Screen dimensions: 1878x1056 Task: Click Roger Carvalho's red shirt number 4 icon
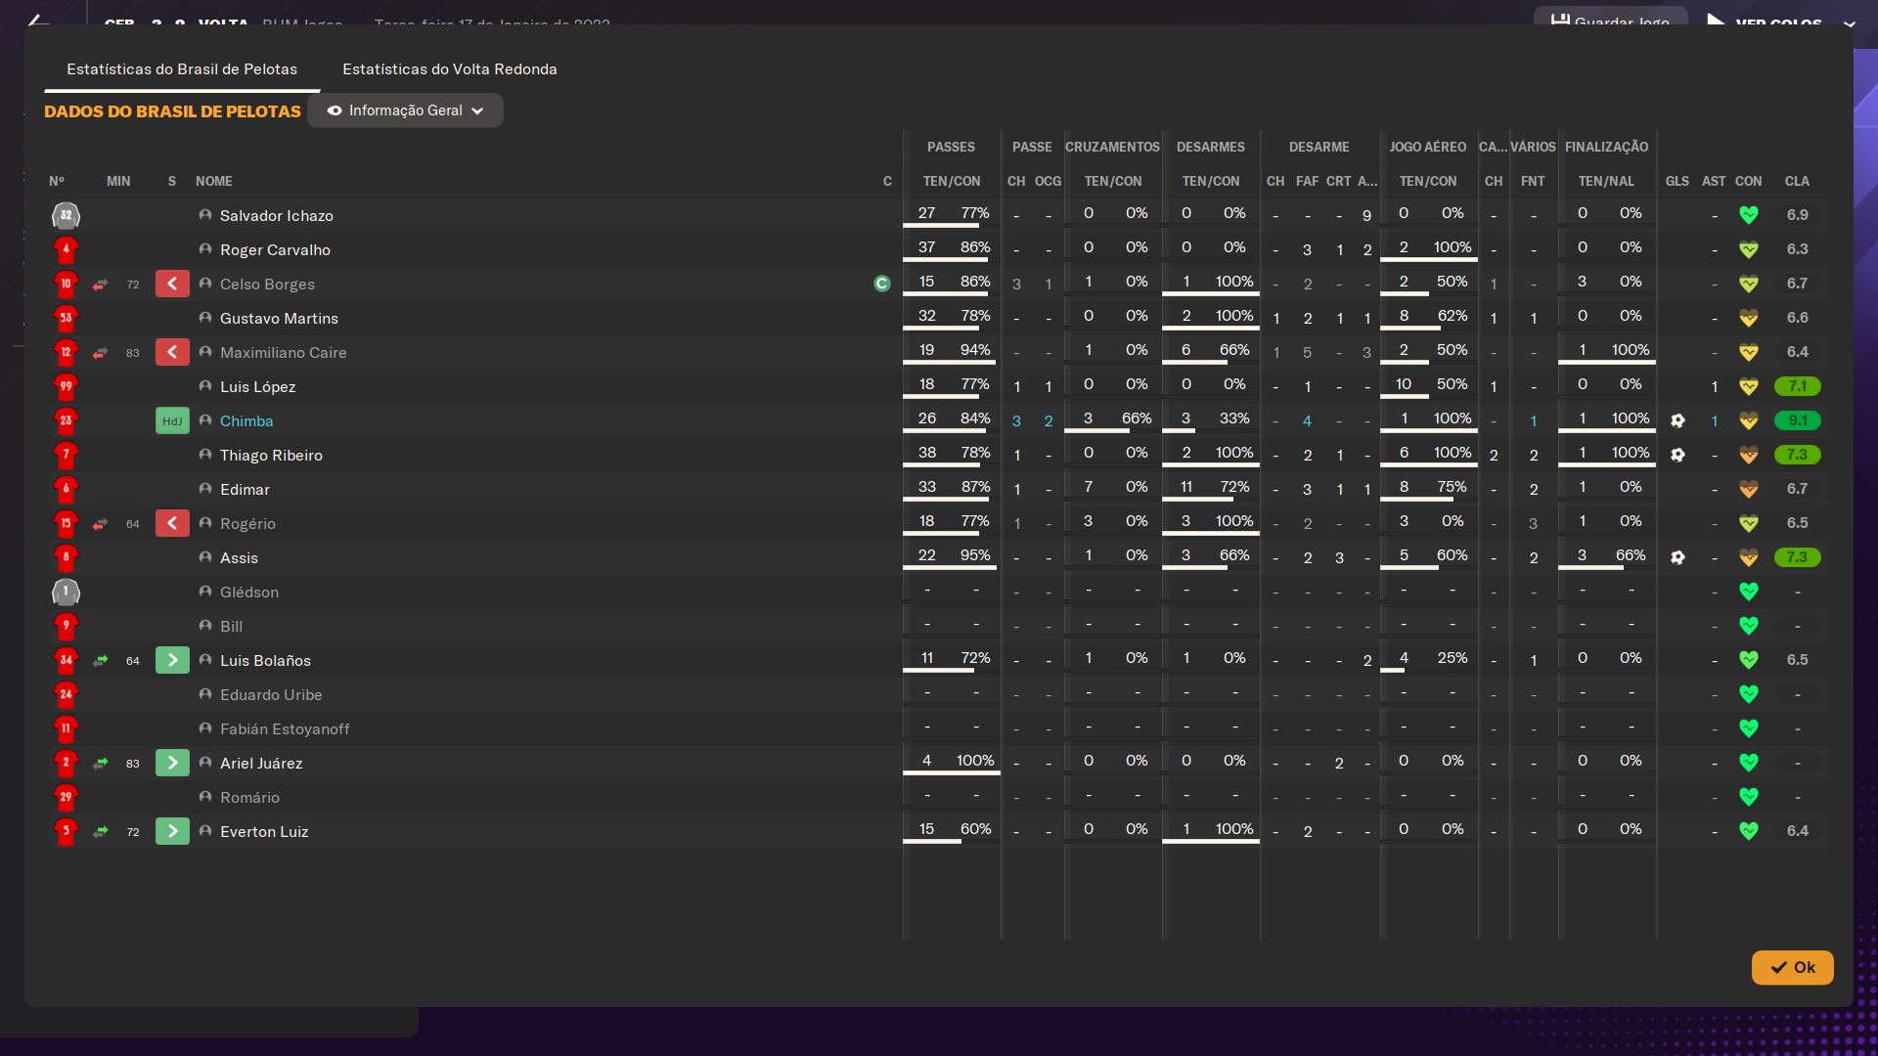(x=66, y=249)
